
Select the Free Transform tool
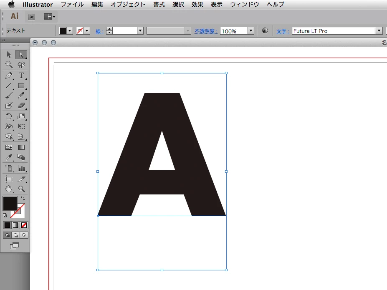pyautogui.click(x=21, y=126)
